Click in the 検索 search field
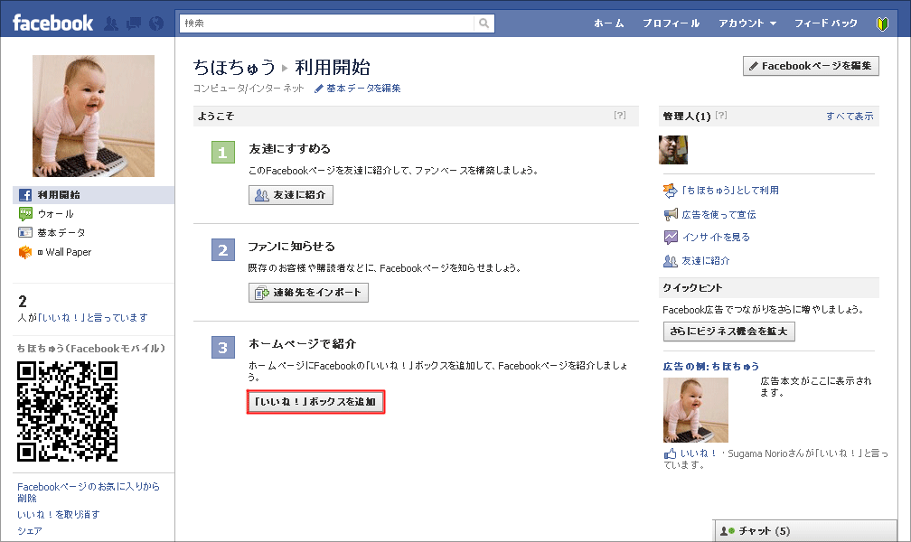The width and height of the screenshot is (911, 542). click(328, 23)
